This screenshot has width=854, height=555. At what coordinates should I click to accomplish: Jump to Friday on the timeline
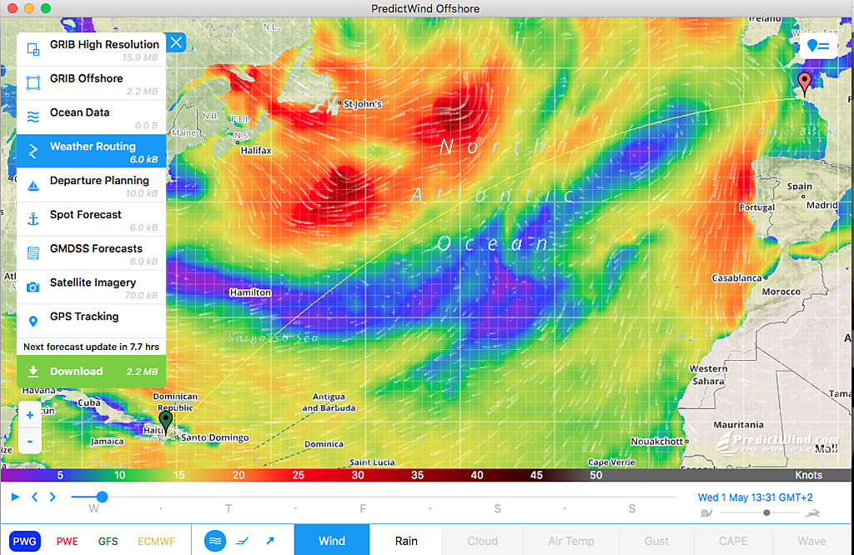coord(363,508)
